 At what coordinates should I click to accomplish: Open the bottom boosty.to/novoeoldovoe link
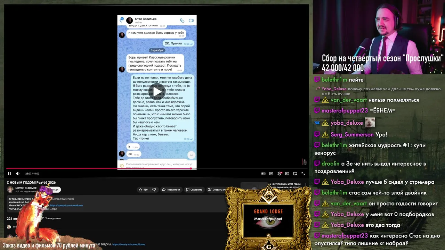point(129,244)
